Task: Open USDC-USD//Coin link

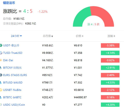Action: [14, 105]
